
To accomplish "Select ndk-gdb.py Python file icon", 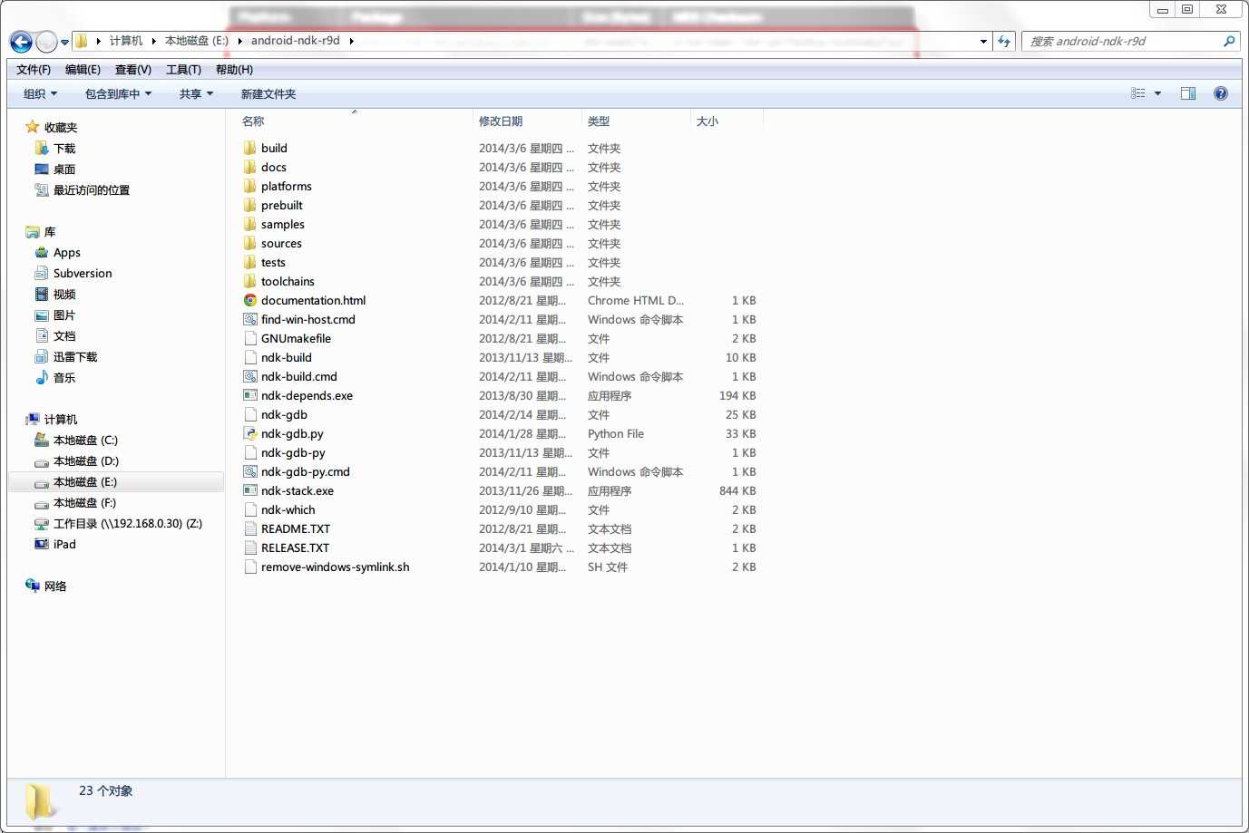I will 250,433.
